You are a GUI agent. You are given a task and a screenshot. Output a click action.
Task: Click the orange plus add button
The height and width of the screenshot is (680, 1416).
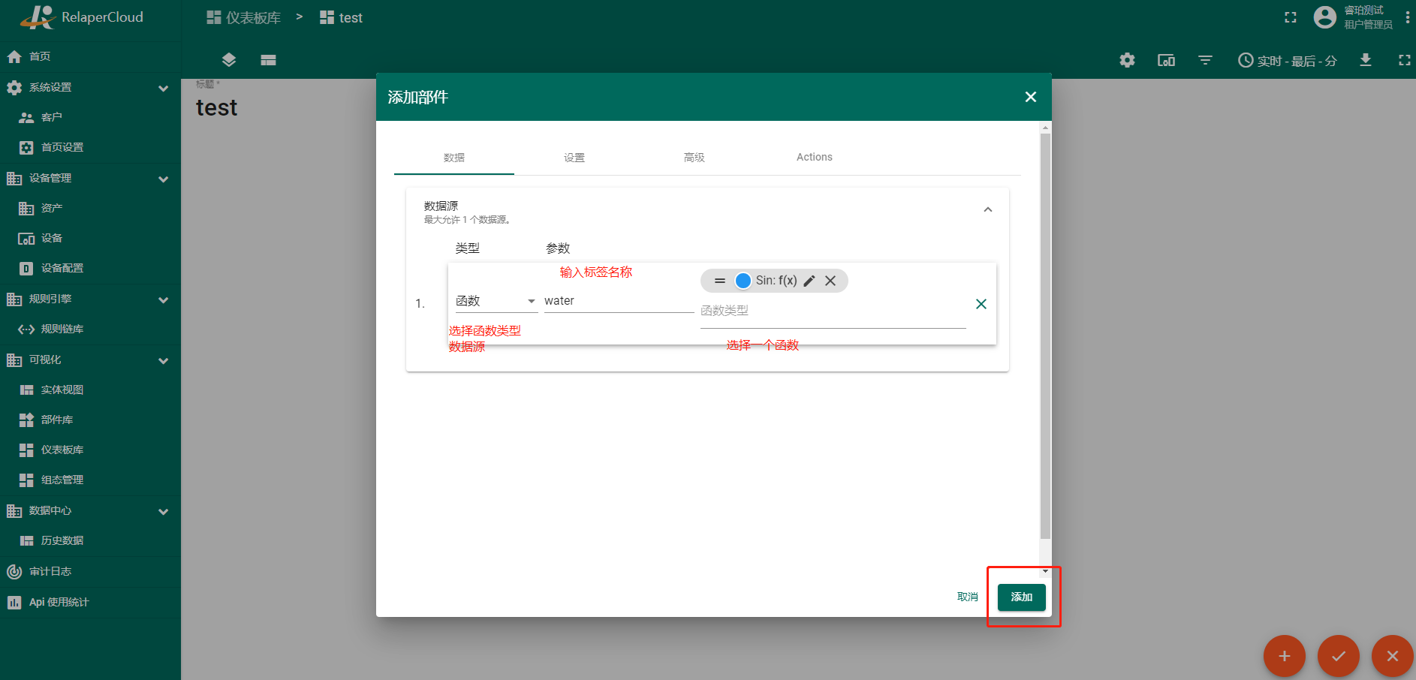tap(1285, 656)
